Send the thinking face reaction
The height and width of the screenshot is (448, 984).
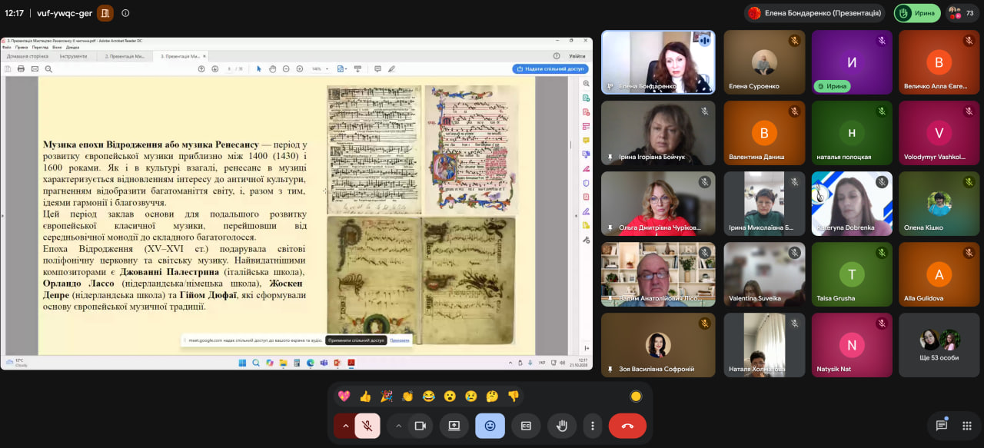click(x=492, y=397)
